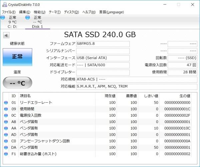The image size is (200, 167).
Task: Click status orb for ID A8 row
Action: (x=6, y=122)
